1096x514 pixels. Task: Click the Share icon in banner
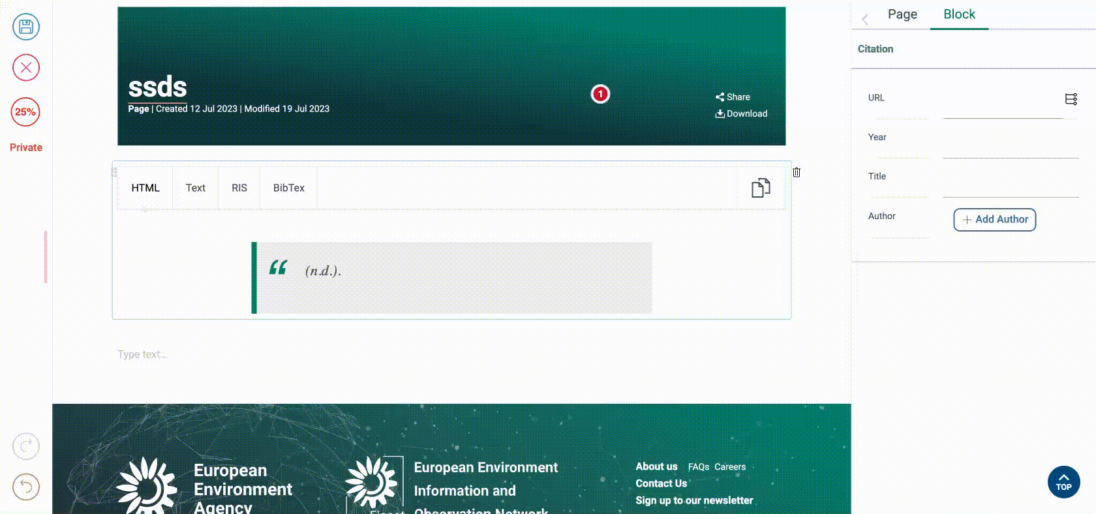tap(720, 97)
